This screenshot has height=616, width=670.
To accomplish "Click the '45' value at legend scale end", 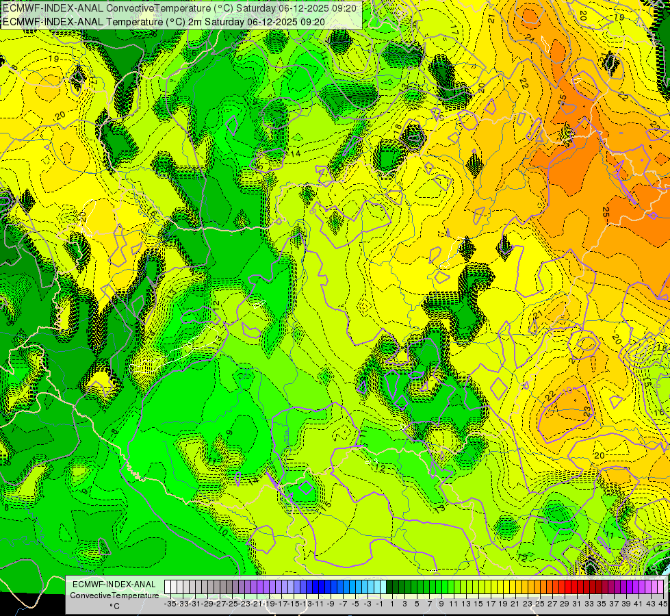I will tap(663, 604).
